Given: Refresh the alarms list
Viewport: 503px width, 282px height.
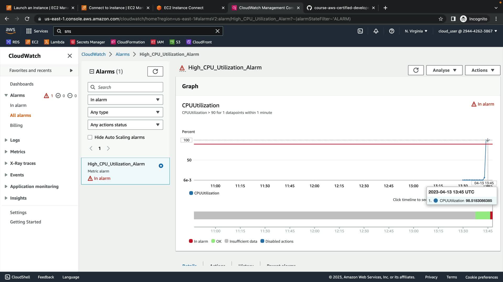Looking at the screenshot, I should (x=155, y=71).
